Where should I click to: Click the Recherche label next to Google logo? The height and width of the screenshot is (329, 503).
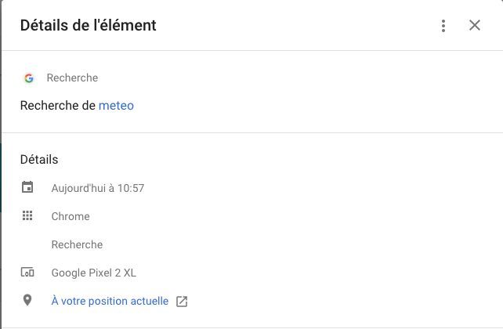point(72,78)
